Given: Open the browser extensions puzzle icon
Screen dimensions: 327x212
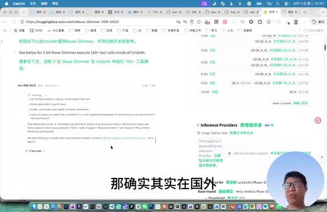Looking at the screenshot, I should click(269, 22).
